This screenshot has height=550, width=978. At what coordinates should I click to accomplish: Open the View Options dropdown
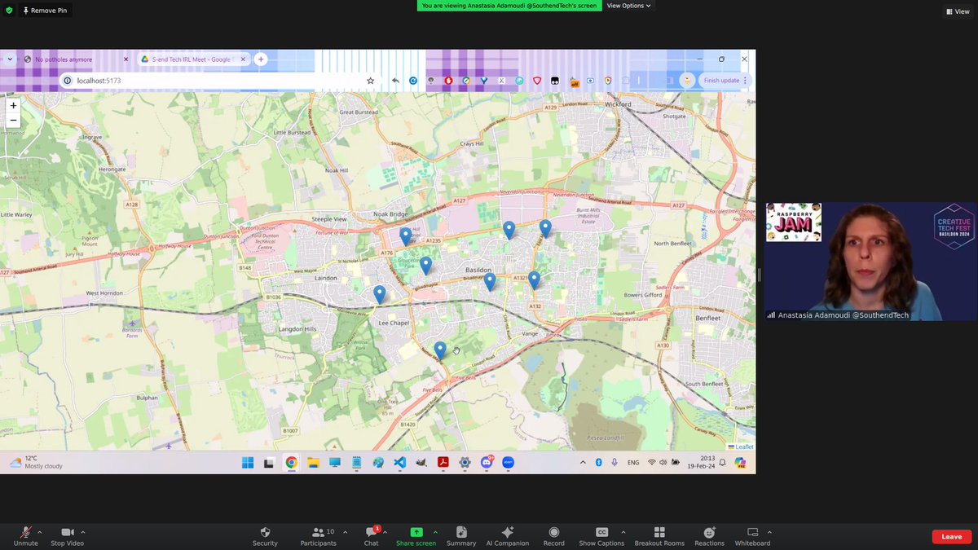tap(628, 6)
